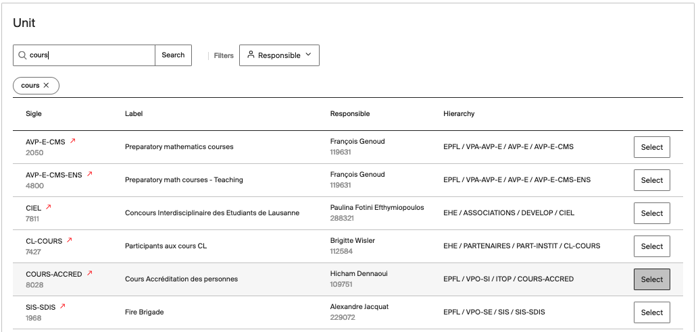Screen dimensions: 698x332
Task: Select the COURS-ACCRED unit
Action: tap(651, 279)
